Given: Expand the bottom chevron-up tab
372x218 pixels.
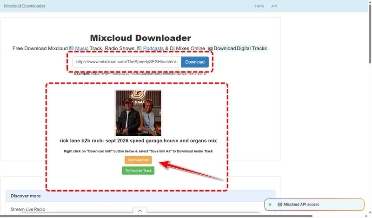Looking at the screenshot, I should (x=140, y=211).
